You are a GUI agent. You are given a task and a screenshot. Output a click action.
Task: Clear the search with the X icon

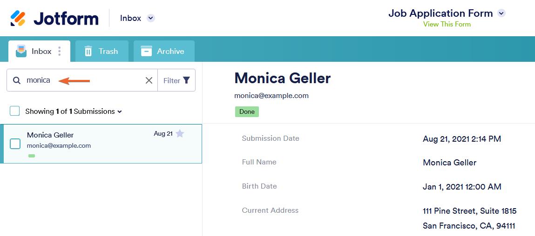(x=149, y=80)
